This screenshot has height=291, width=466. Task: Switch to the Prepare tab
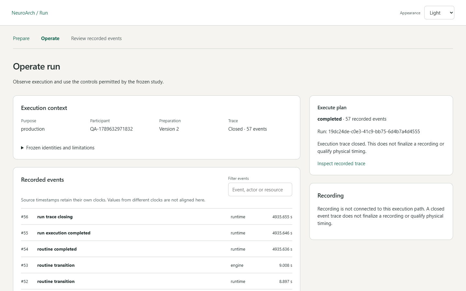pyautogui.click(x=21, y=38)
